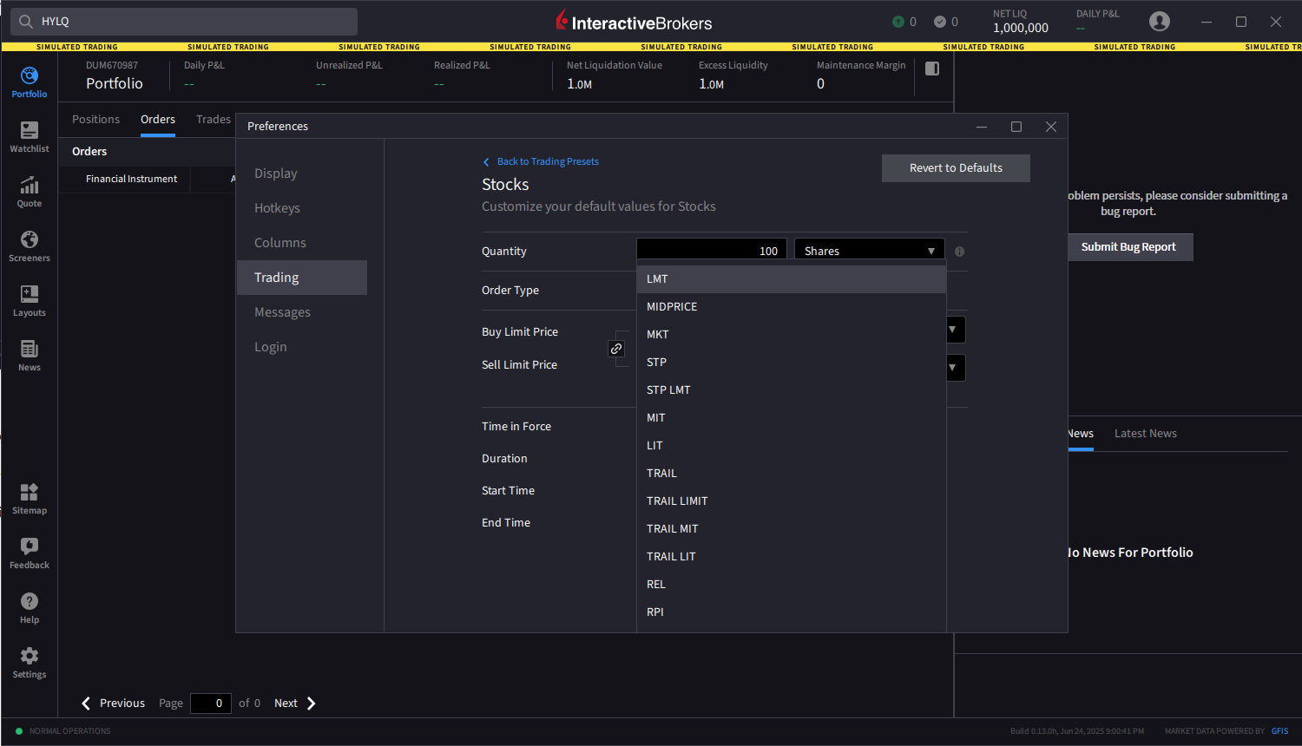The width and height of the screenshot is (1302, 746).
Task: Click the pending orders counter icon
Action: pyautogui.click(x=898, y=22)
